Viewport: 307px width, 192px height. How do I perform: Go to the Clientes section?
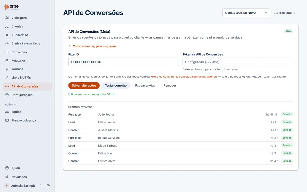coord(27,26)
